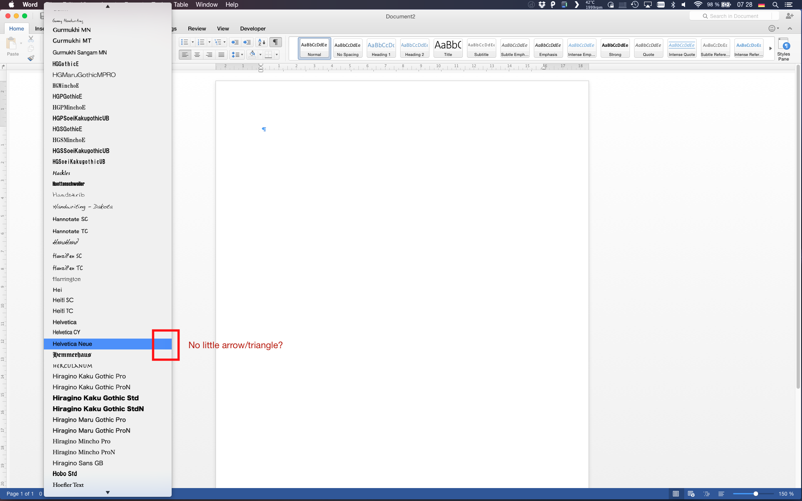Open the bullet list dropdown arrow
The image size is (802, 501).
click(193, 42)
